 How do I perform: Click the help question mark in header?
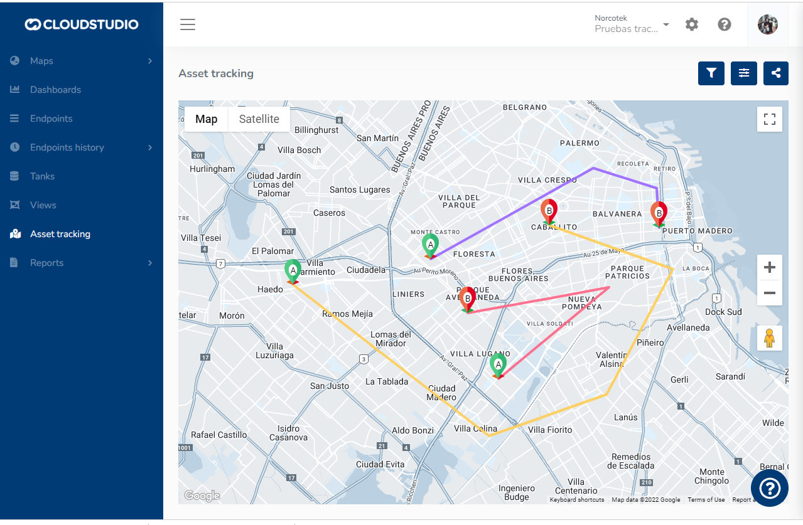tap(724, 24)
